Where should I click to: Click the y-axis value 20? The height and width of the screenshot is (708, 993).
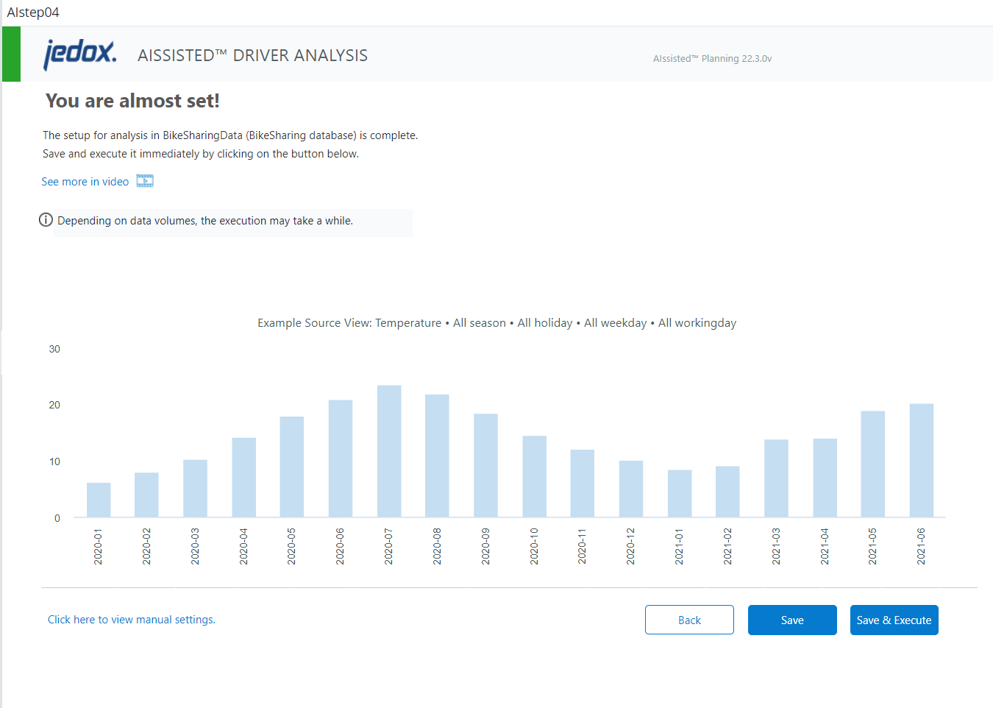54,405
